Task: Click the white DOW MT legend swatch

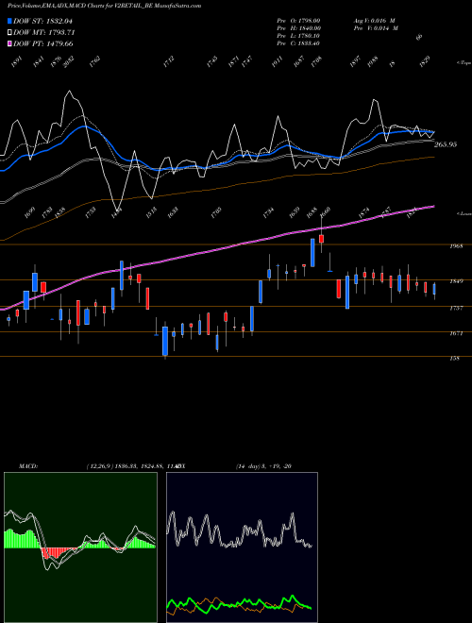Action: tap(9, 33)
